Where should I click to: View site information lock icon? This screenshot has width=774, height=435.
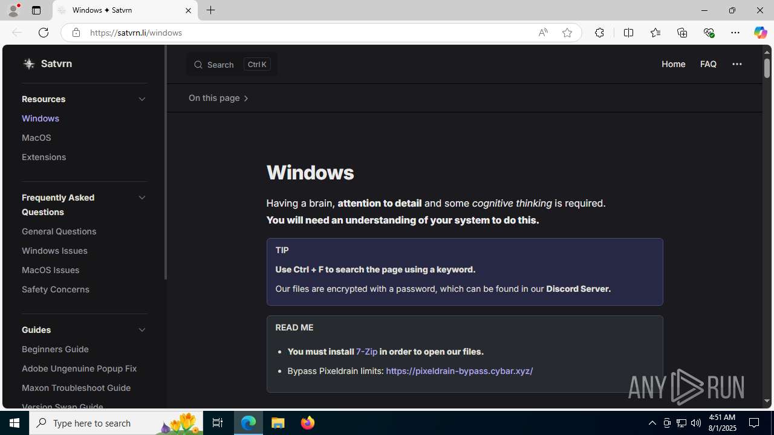click(x=76, y=33)
